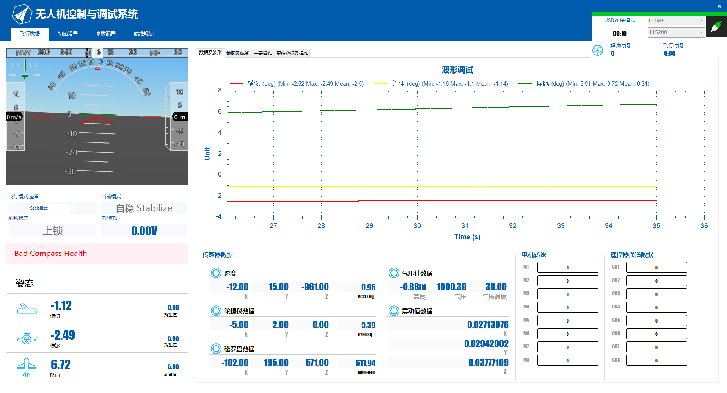Click the roll drone front-view icon
The height and width of the screenshot is (393, 727).
click(x=27, y=338)
